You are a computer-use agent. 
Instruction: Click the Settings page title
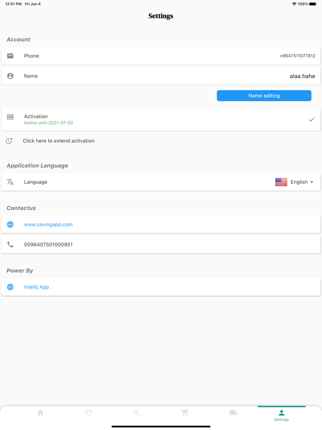click(x=161, y=16)
